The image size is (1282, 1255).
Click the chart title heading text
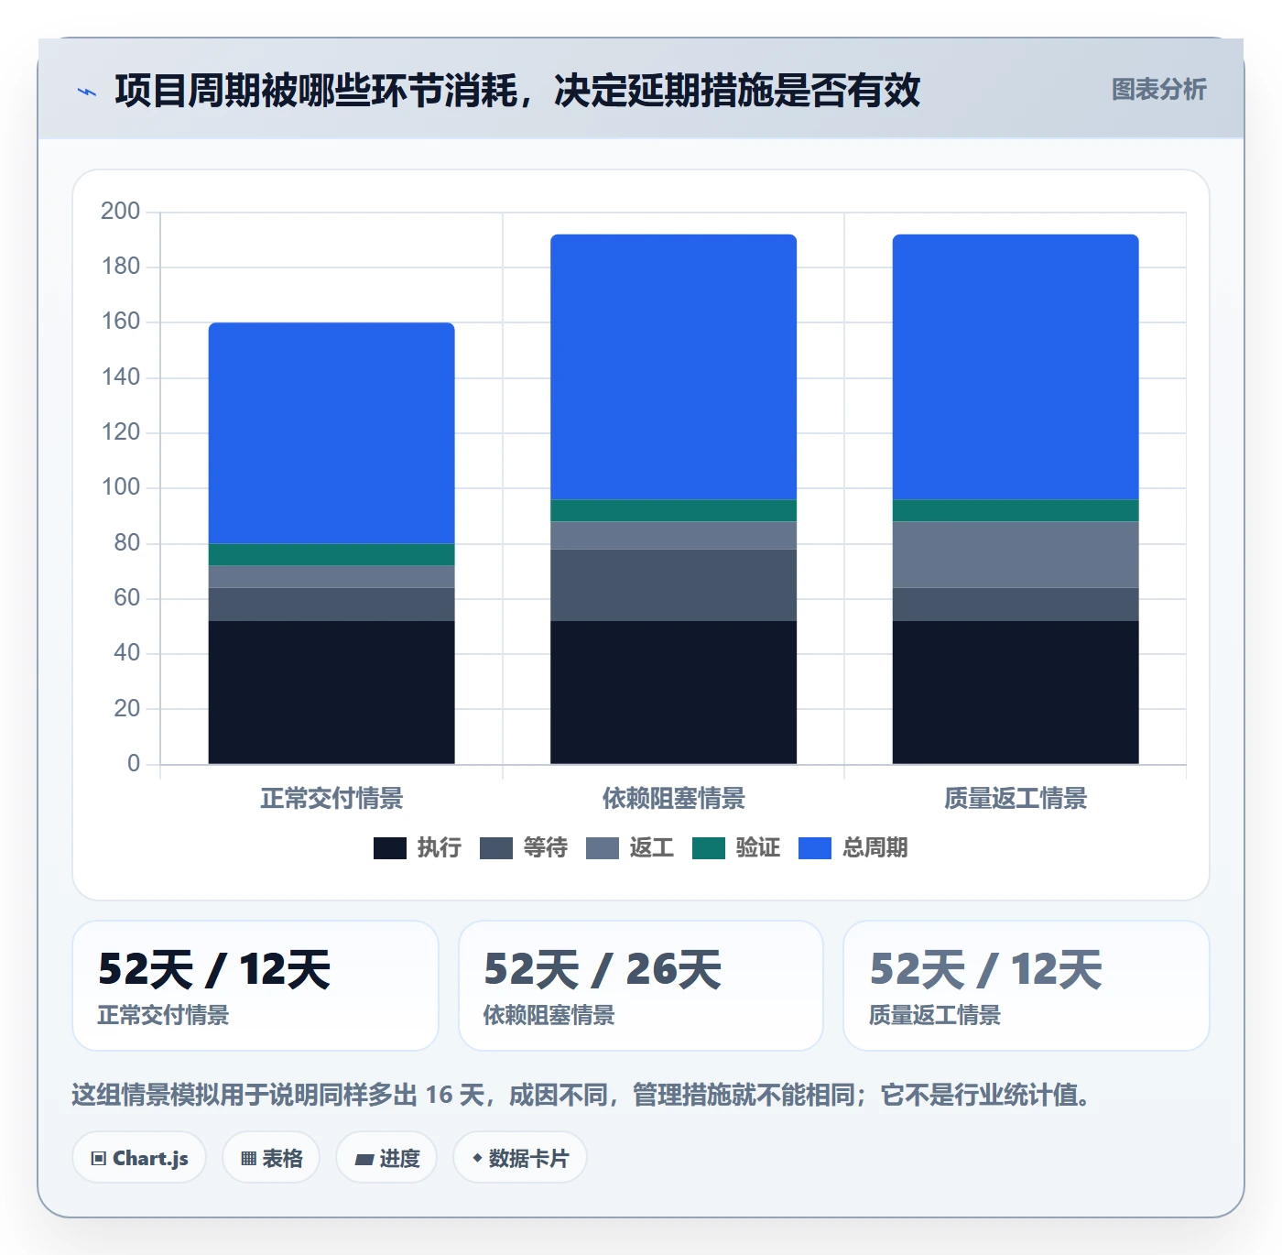(x=517, y=91)
